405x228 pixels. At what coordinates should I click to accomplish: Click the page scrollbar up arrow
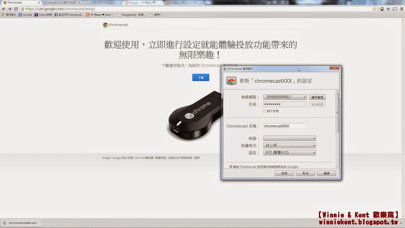(x=403, y=20)
